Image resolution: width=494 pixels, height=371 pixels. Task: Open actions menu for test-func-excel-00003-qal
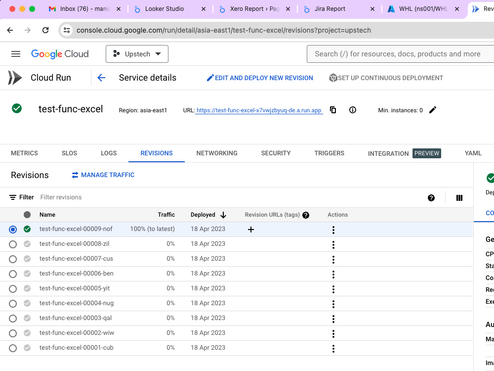point(333,319)
